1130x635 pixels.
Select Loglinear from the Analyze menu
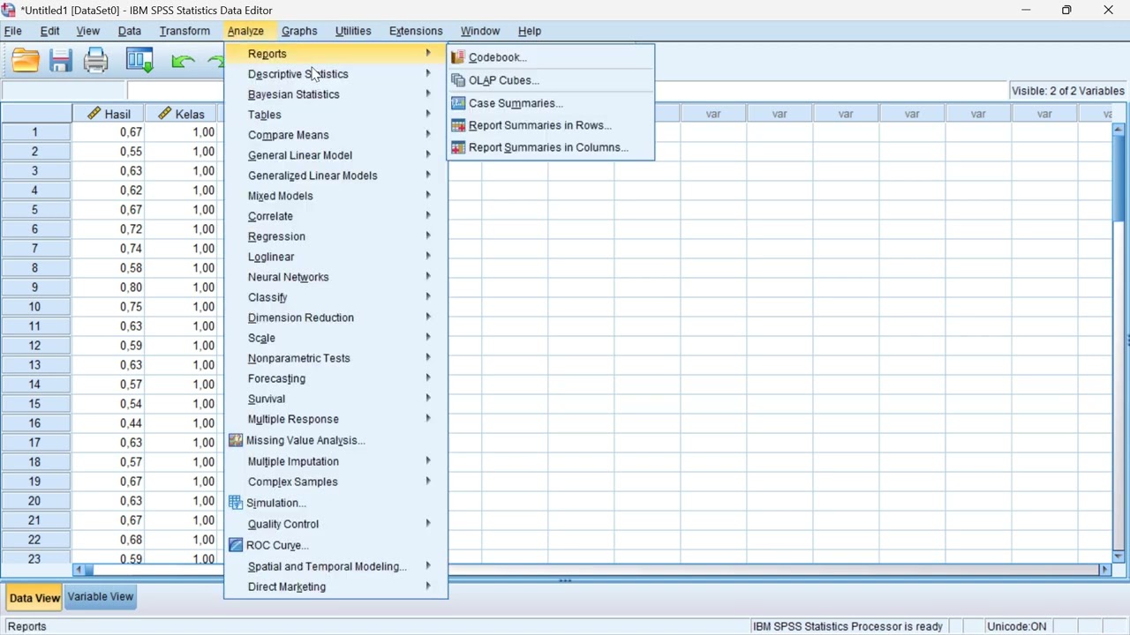[x=335, y=257]
